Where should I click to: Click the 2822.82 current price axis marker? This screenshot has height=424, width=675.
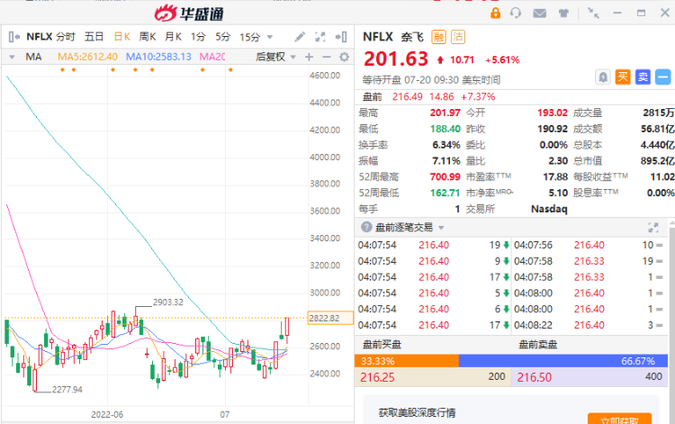click(330, 318)
